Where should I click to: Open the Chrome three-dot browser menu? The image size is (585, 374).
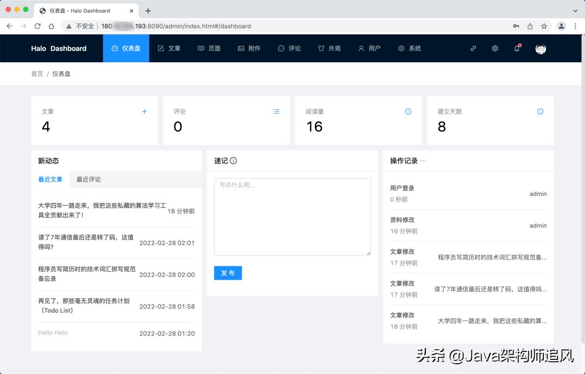[x=575, y=25]
